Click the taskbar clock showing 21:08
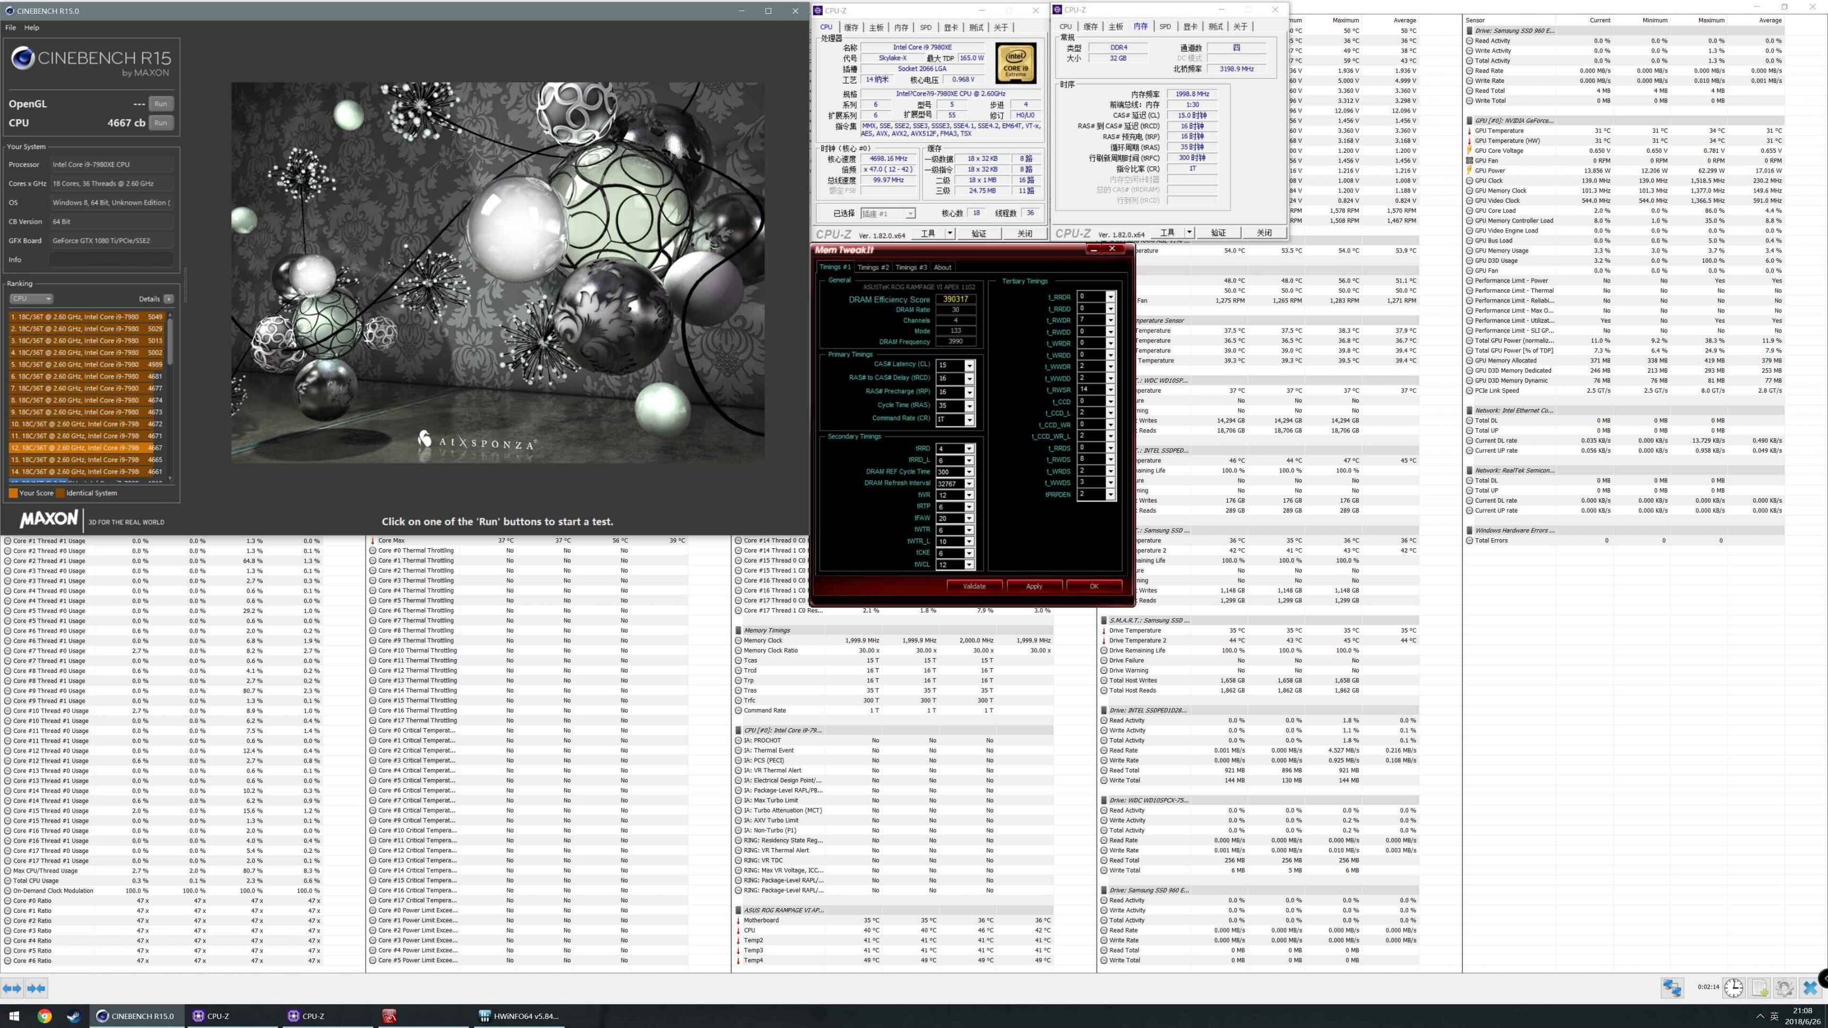The width and height of the screenshot is (1828, 1028). point(1803,1016)
